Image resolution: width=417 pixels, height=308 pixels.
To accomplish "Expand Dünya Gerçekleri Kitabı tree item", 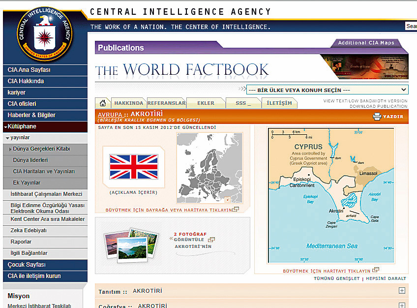I will pyautogui.click(x=11, y=149).
